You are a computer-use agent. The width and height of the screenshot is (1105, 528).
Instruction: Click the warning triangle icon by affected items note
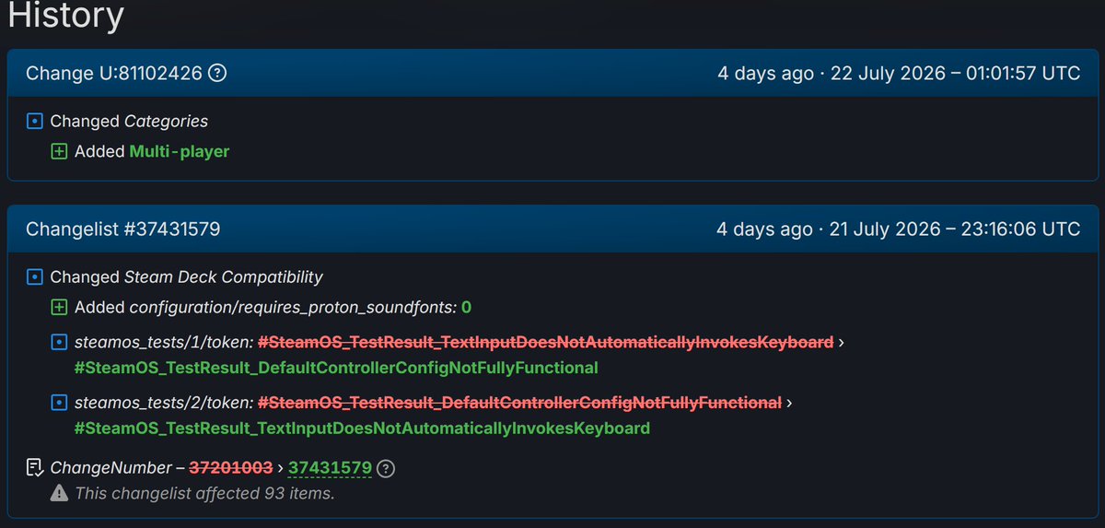tap(59, 494)
